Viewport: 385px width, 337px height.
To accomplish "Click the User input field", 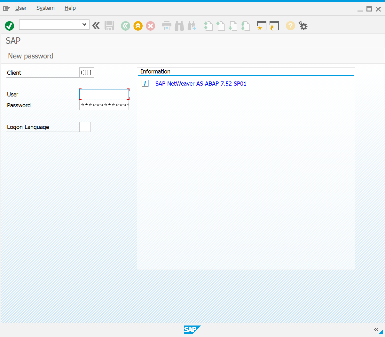I will [104, 94].
